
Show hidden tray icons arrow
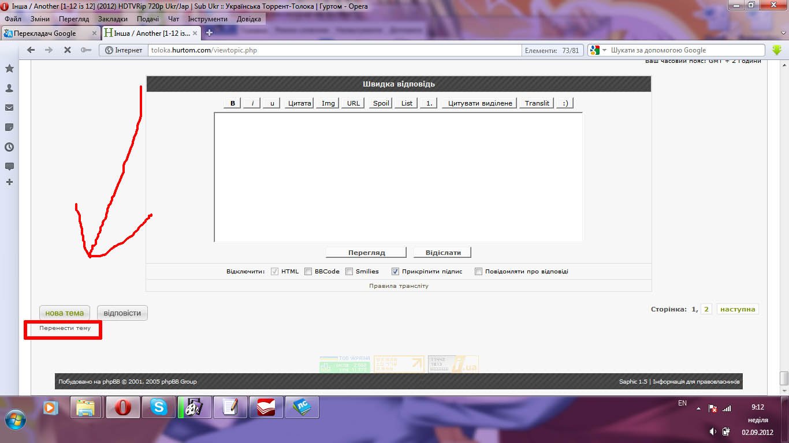698,408
